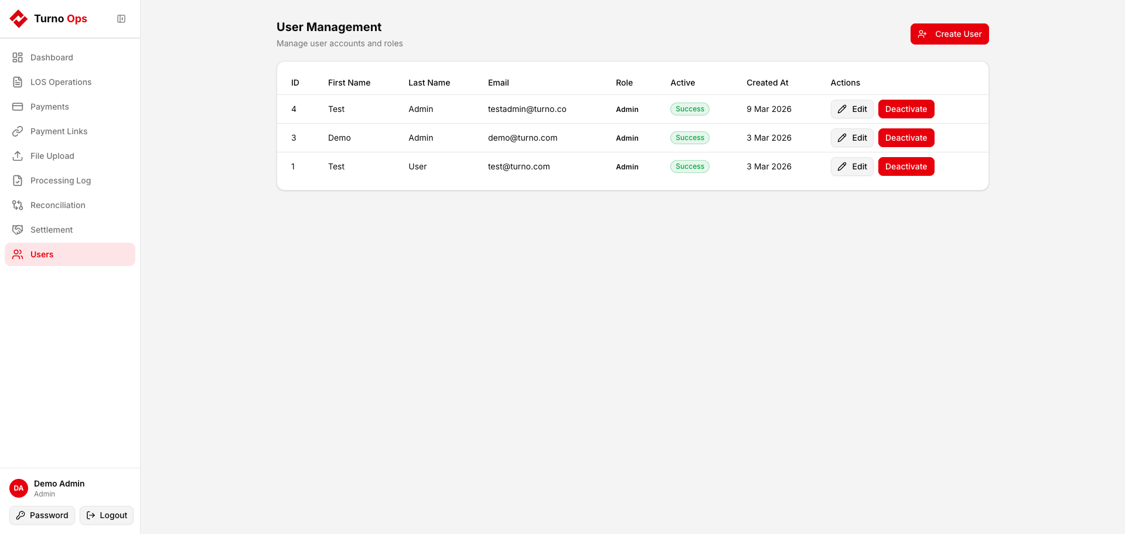This screenshot has height=534, width=1125.
Task: Click the File Upload arrow icon
Action: 18,156
